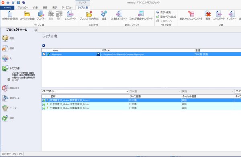The height and width of the screenshot is (157, 241).
Task: Click インポート icon in the 文書 group
Action: coord(231,14)
